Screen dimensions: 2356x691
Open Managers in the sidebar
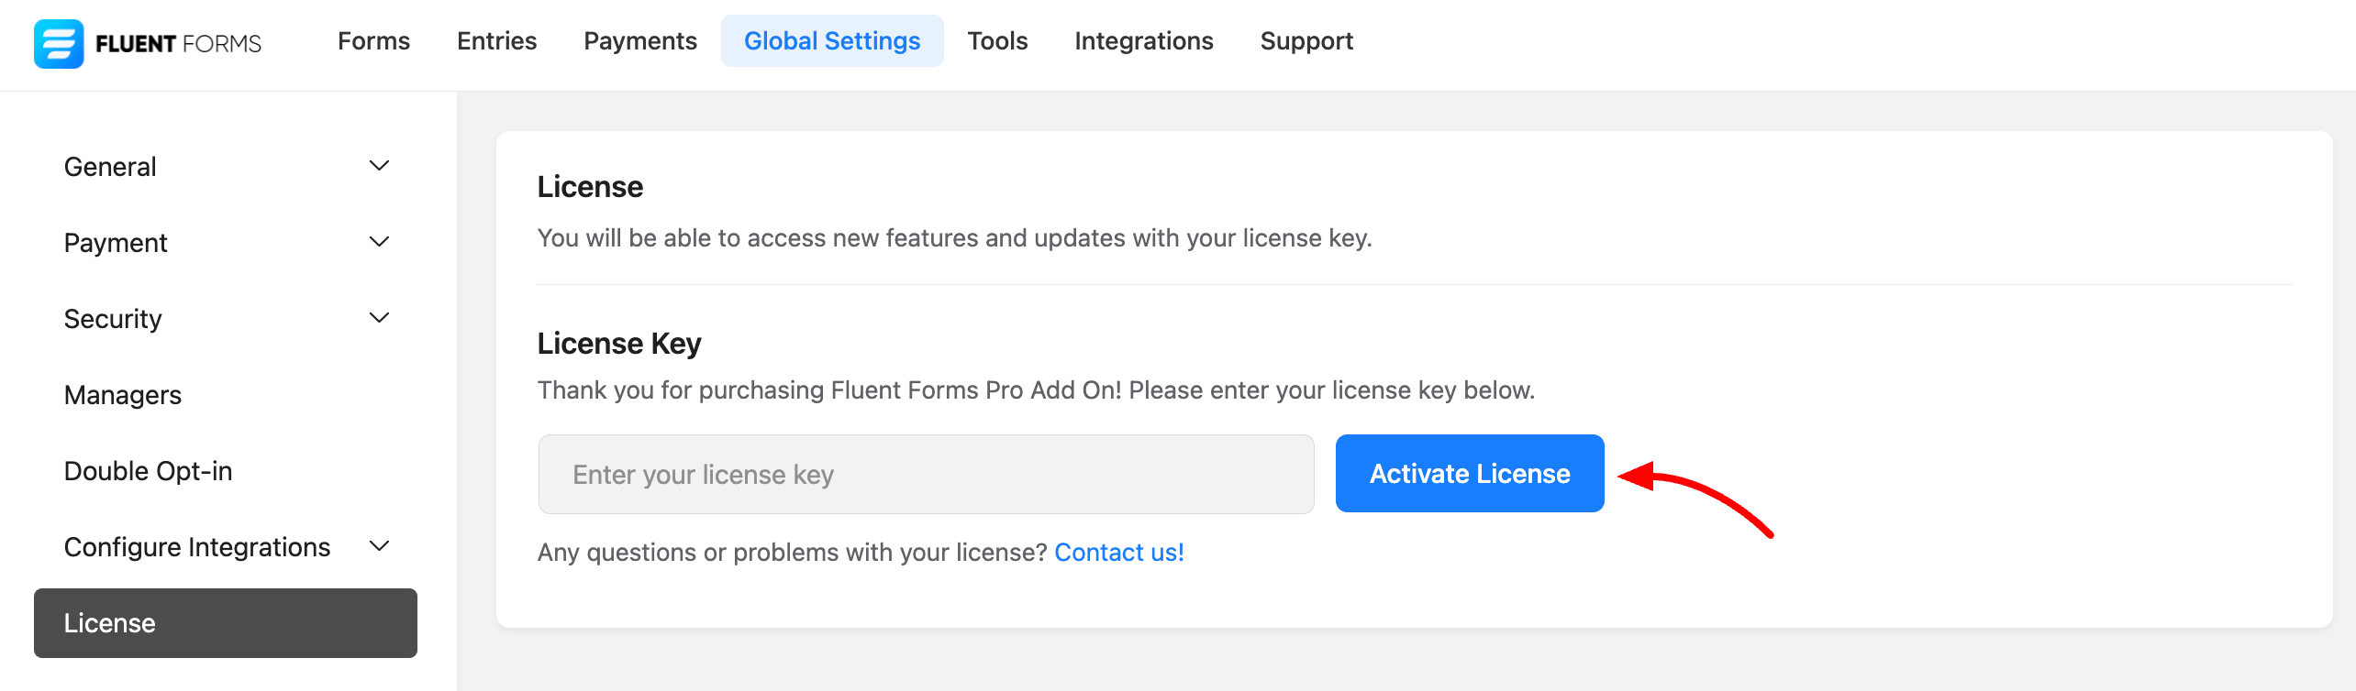tap(123, 395)
